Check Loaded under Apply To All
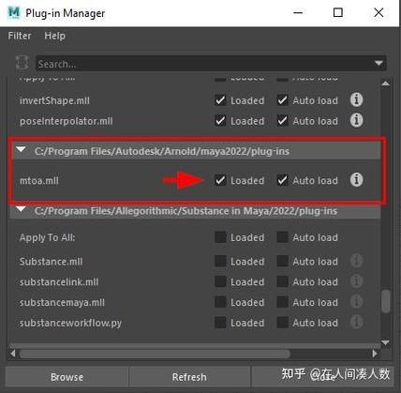Screen dimensions: 401x393 click(x=220, y=237)
